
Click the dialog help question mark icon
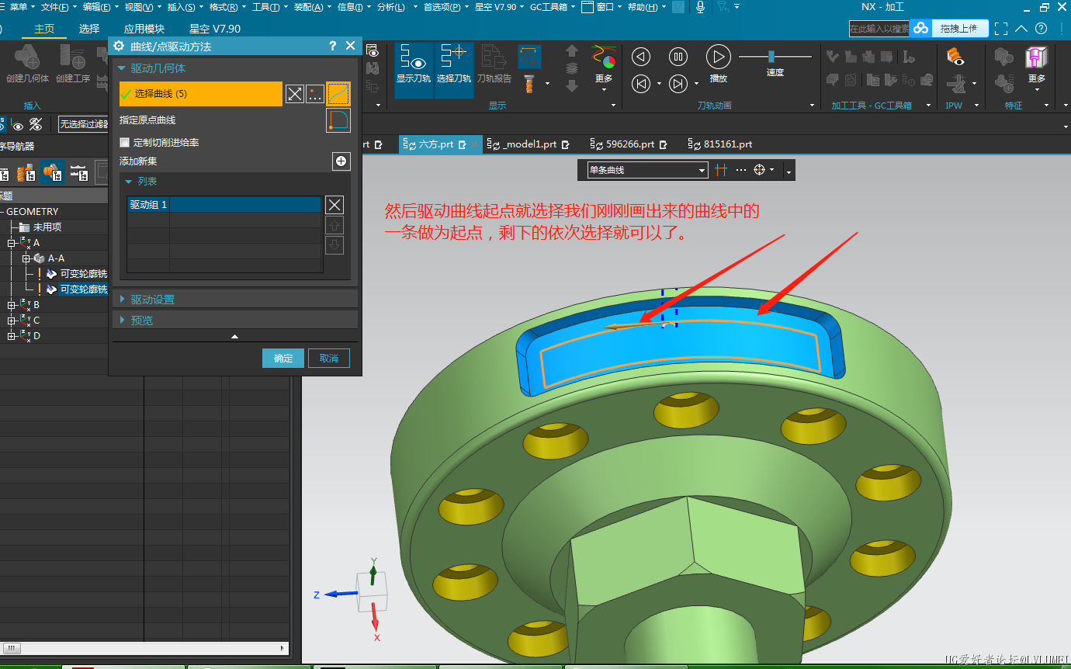(x=333, y=47)
